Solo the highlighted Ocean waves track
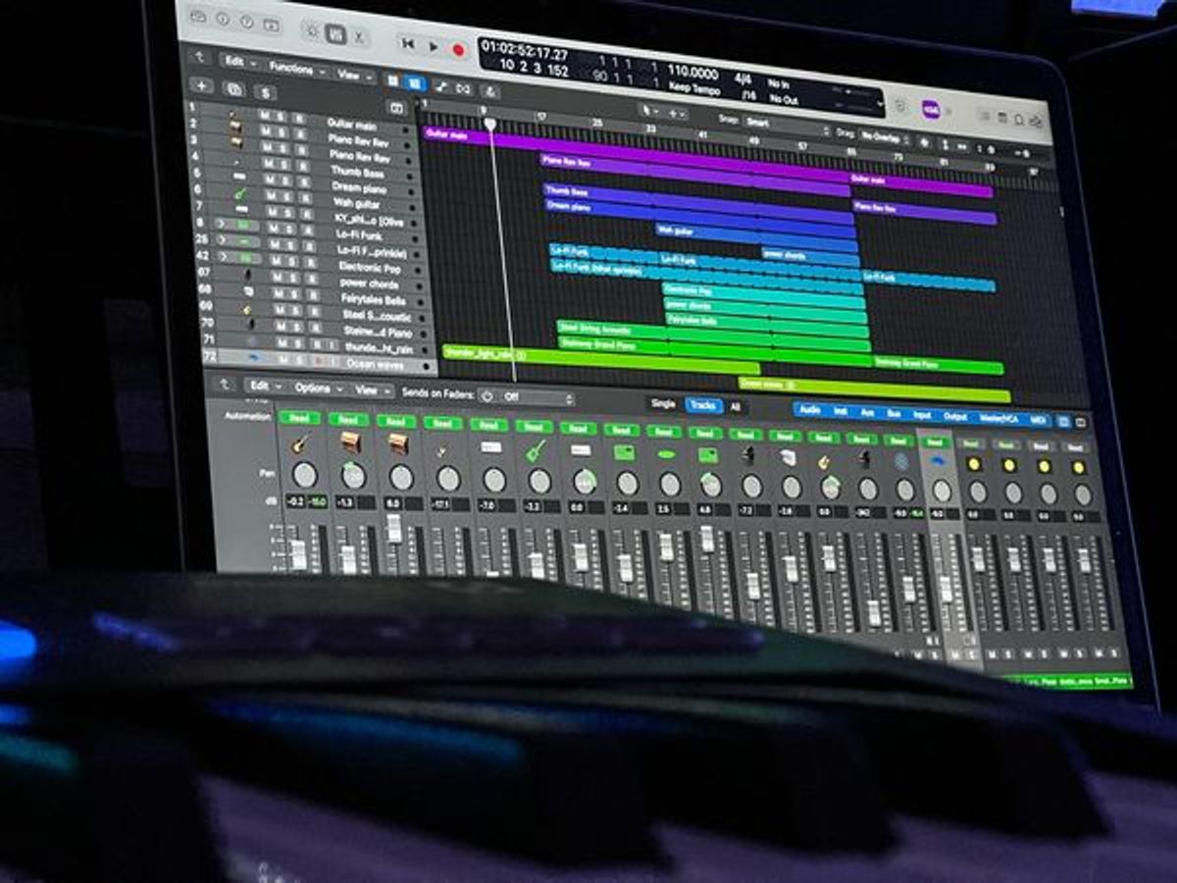This screenshot has width=1177, height=883. 297,359
